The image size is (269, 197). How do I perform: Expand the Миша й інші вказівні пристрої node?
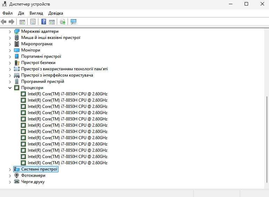(10, 38)
